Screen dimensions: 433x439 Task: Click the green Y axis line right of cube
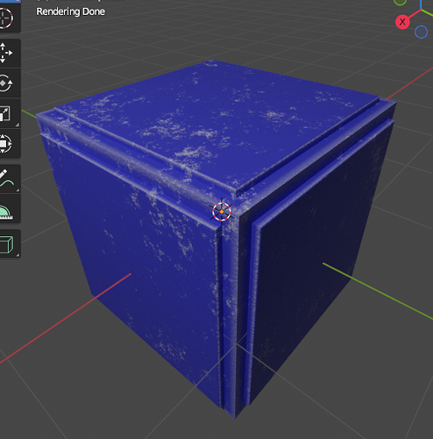click(378, 291)
